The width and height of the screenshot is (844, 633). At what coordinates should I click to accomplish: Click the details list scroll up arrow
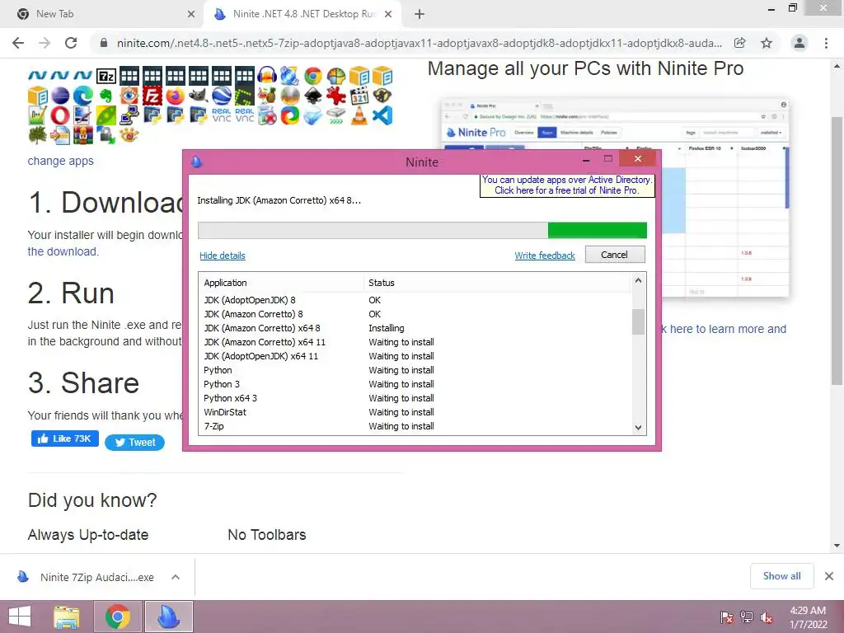pos(639,280)
